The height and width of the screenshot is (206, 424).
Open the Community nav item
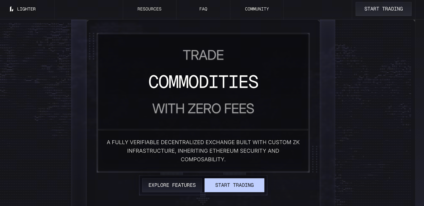257,9
